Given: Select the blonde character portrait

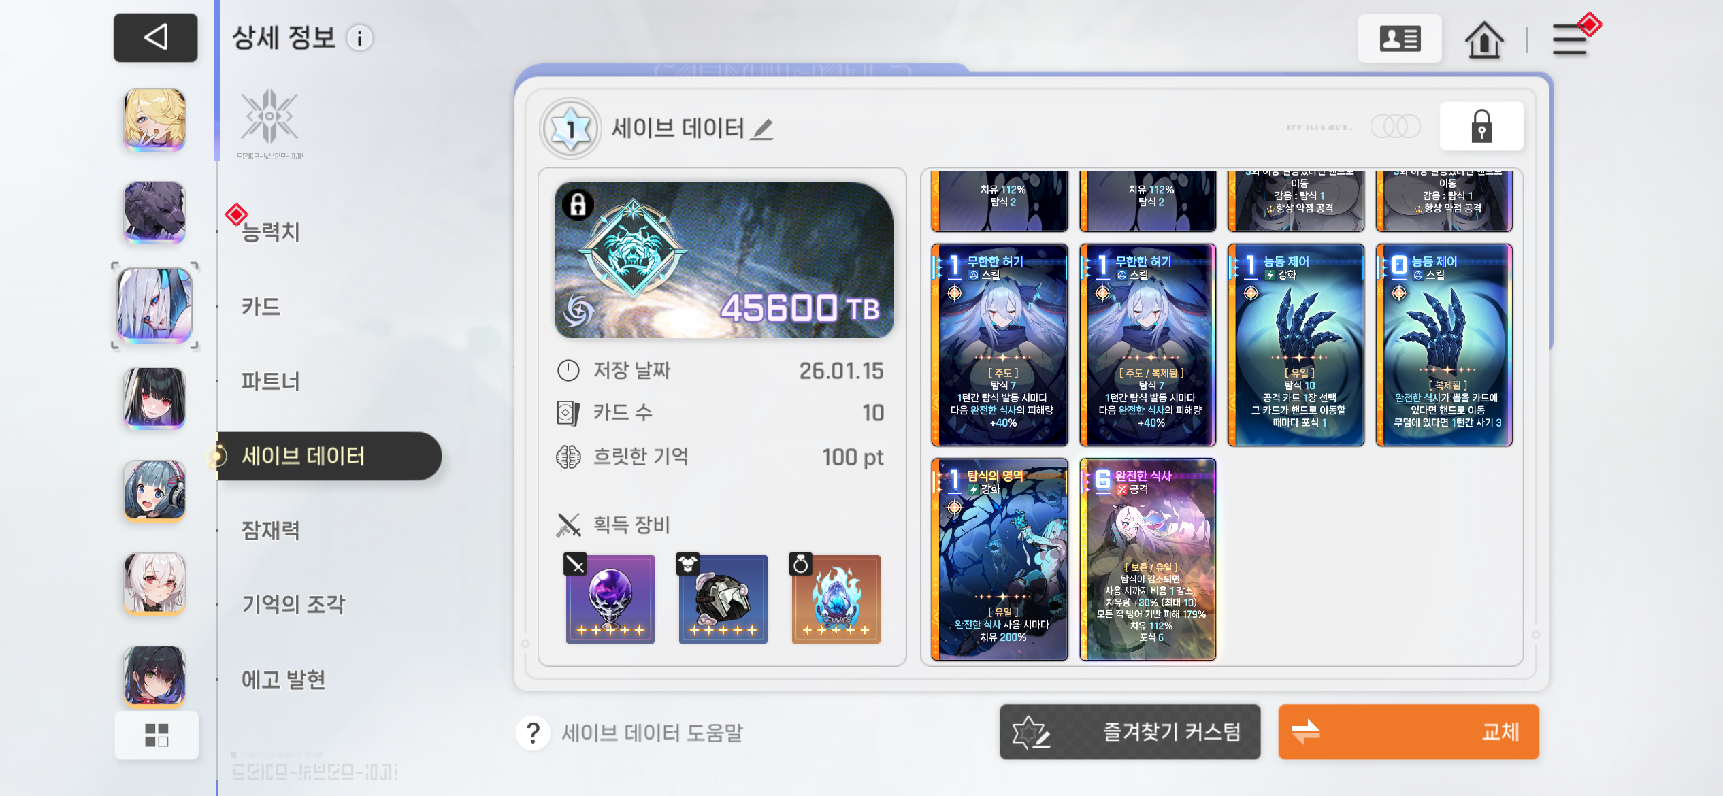Looking at the screenshot, I should click(x=154, y=120).
